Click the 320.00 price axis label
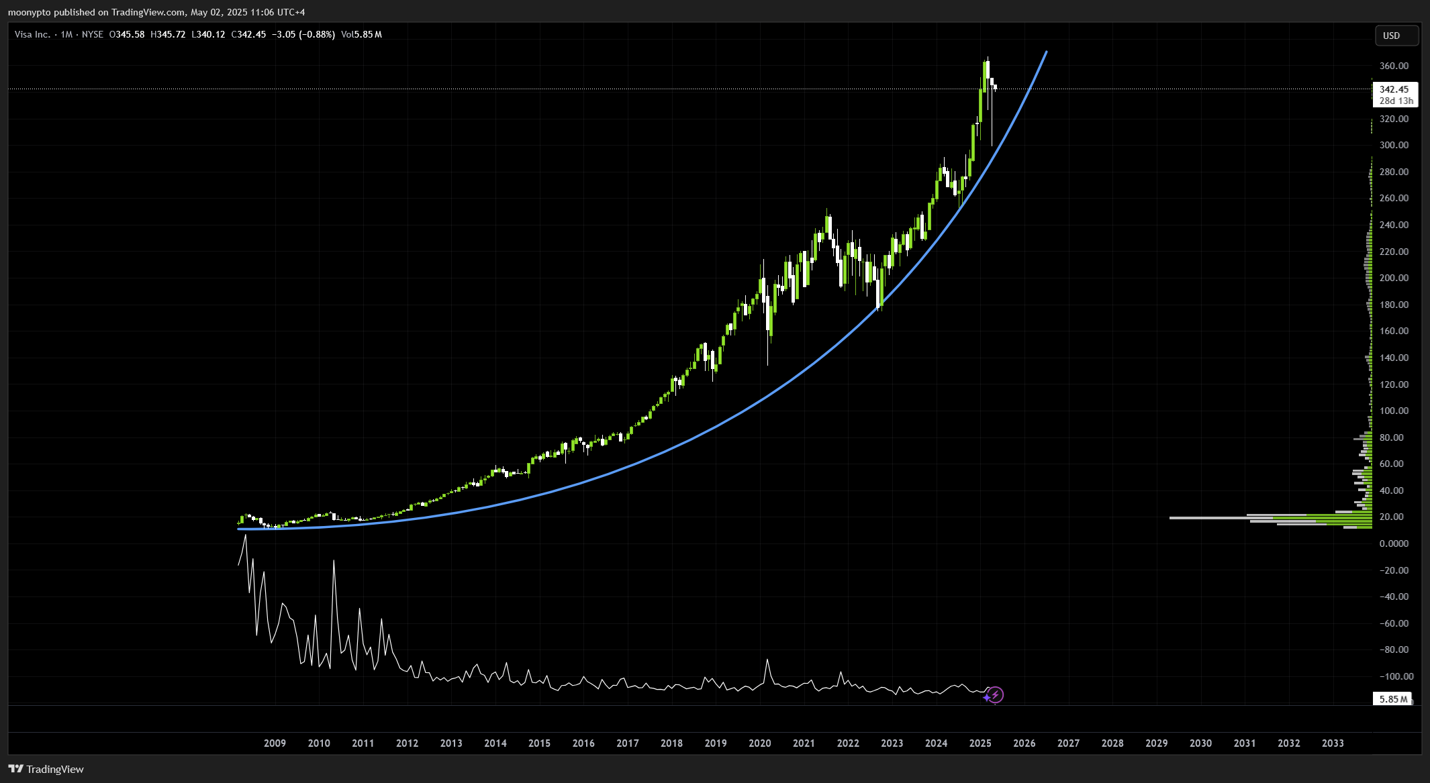This screenshot has height=783, width=1430. [x=1394, y=119]
